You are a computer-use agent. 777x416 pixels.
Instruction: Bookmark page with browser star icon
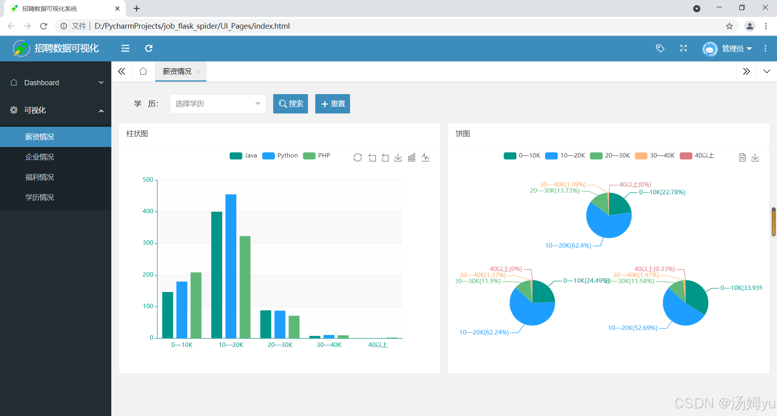pos(729,26)
